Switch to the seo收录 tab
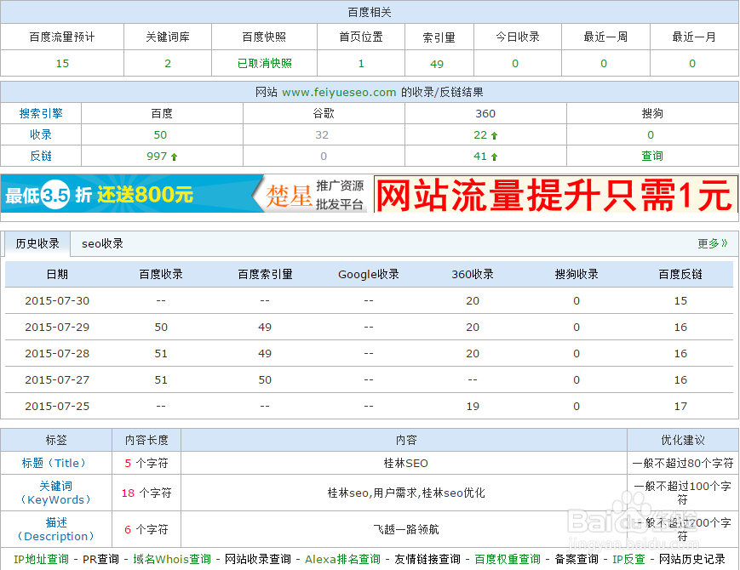Viewport: 740px width, 570px height. [102, 242]
